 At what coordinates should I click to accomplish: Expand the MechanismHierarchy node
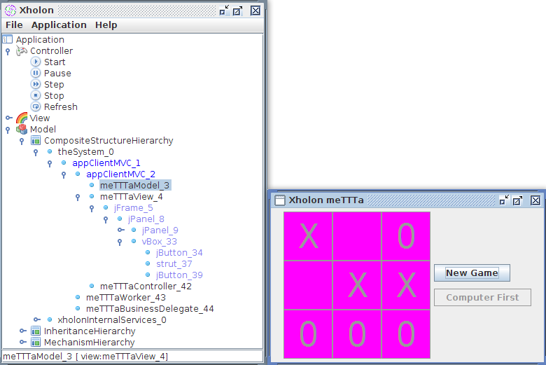pos(22,343)
